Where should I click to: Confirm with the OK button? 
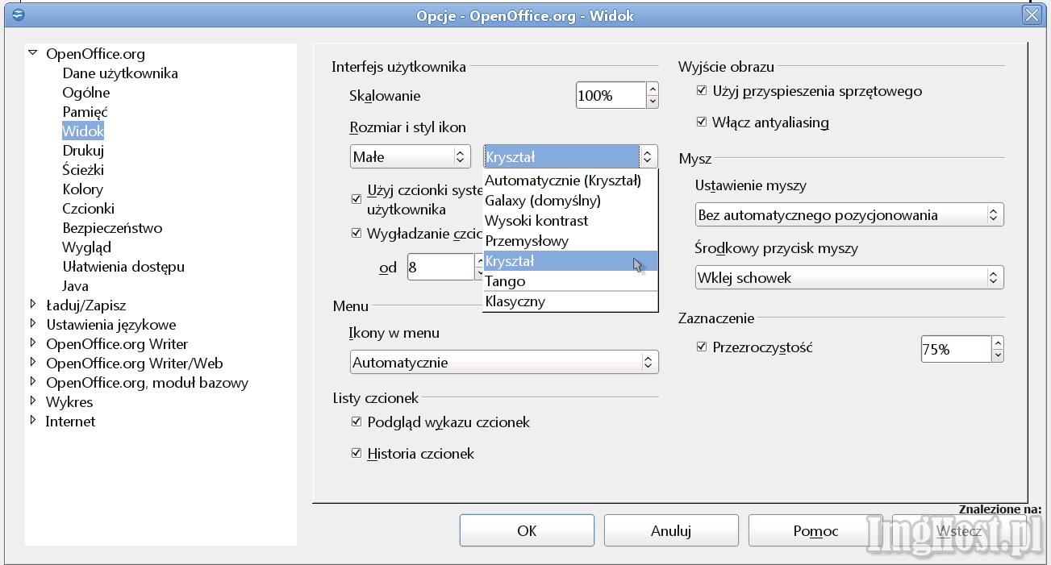[x=527, y=530]
